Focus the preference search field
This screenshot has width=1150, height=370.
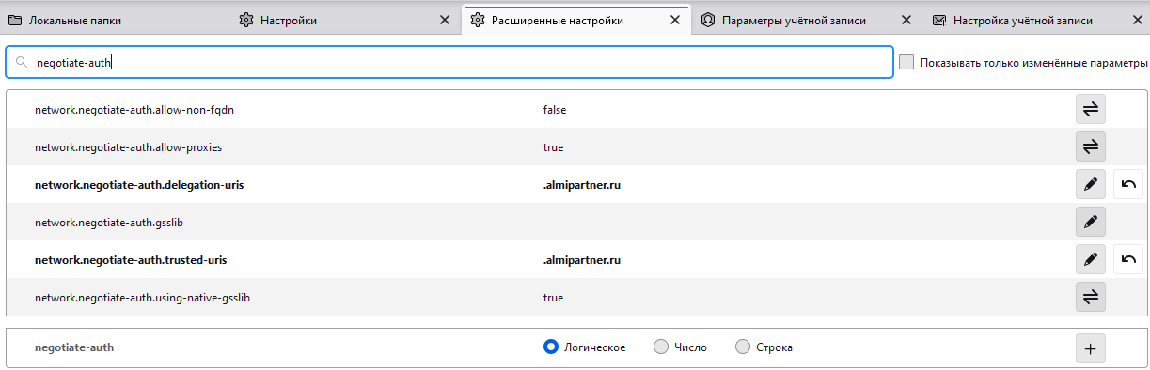[449, 63]
